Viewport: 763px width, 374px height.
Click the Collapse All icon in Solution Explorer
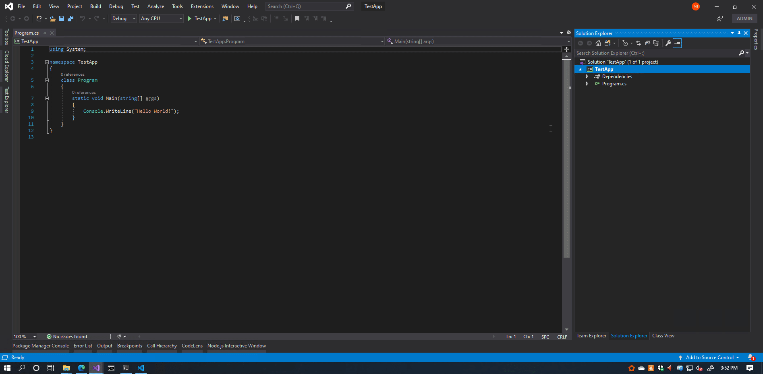[647, 43]
